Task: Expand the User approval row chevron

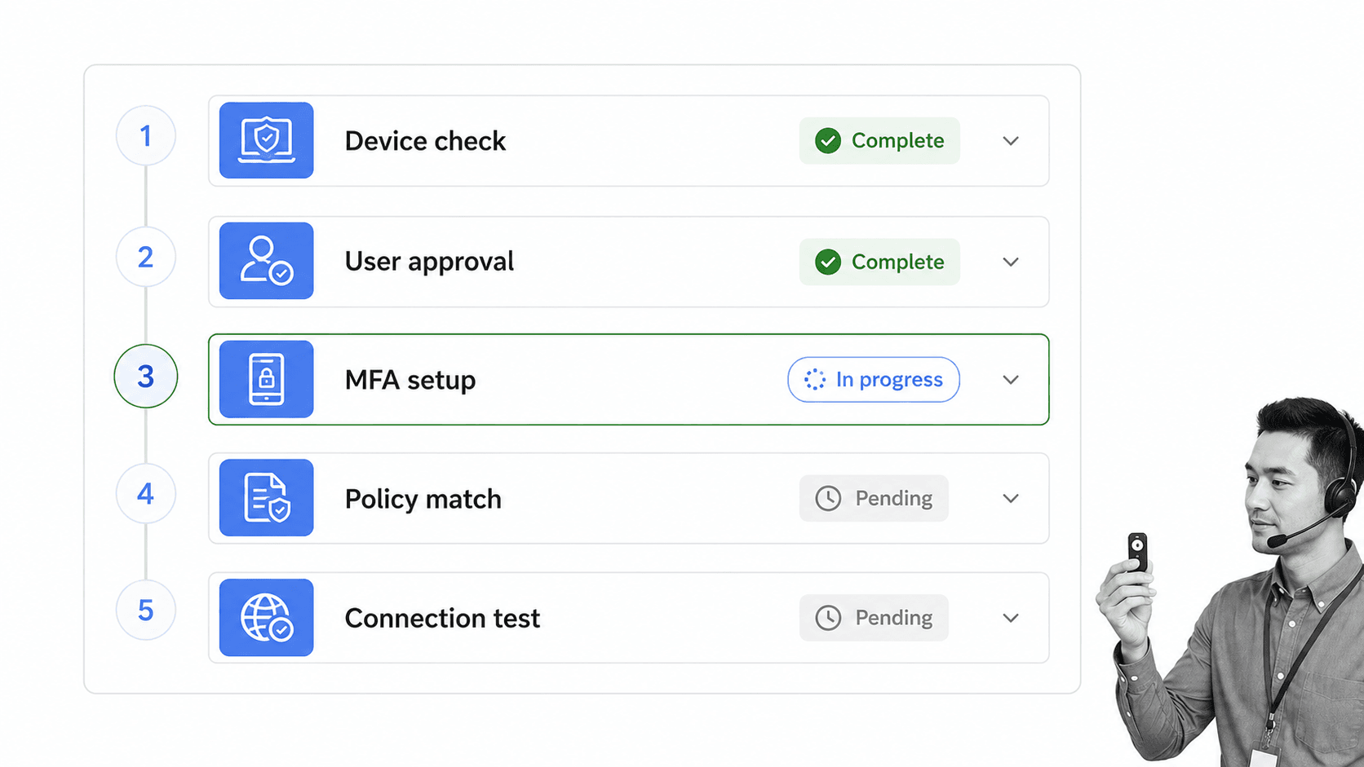Action: coord(1011,262)
